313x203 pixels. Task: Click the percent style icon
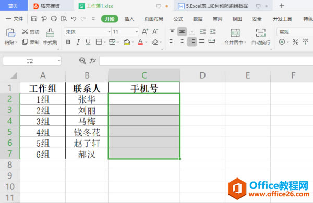click(295, 42)
